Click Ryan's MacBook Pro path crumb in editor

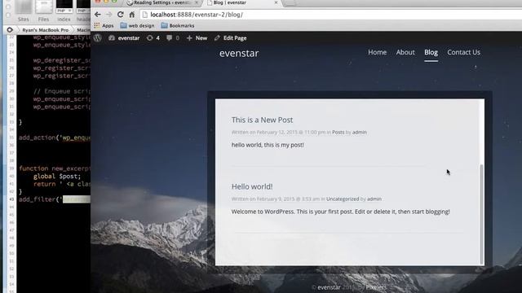pyautogui.click(x=46, y=30)
